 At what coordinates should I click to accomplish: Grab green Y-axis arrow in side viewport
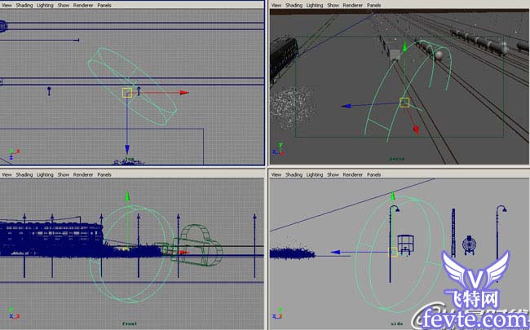tap(392, 196)
